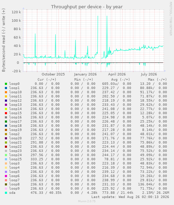This screenshot has height=205, width=174.
Task: Click the sda max value '2.15M/ 26.26M'
Action: point(156,193)
